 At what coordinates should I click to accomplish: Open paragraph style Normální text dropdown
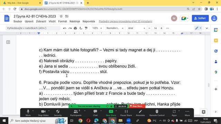(x=115, y=28)
